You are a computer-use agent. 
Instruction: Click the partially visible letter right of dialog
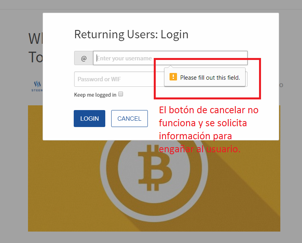tap(281, 85)
